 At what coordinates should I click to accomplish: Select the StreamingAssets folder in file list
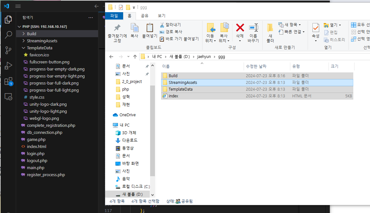257,83
